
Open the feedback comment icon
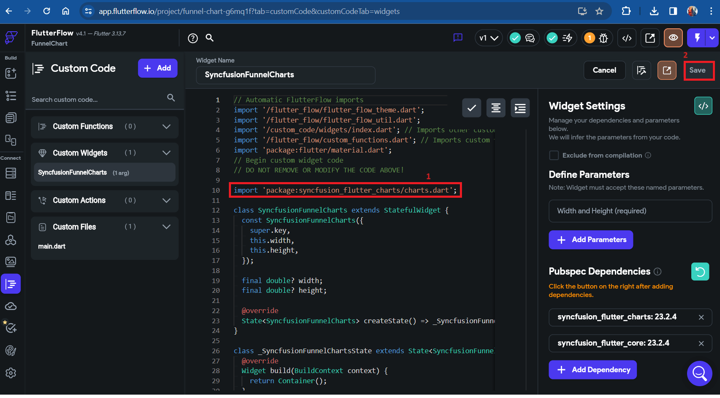click(x=458, y=38)
